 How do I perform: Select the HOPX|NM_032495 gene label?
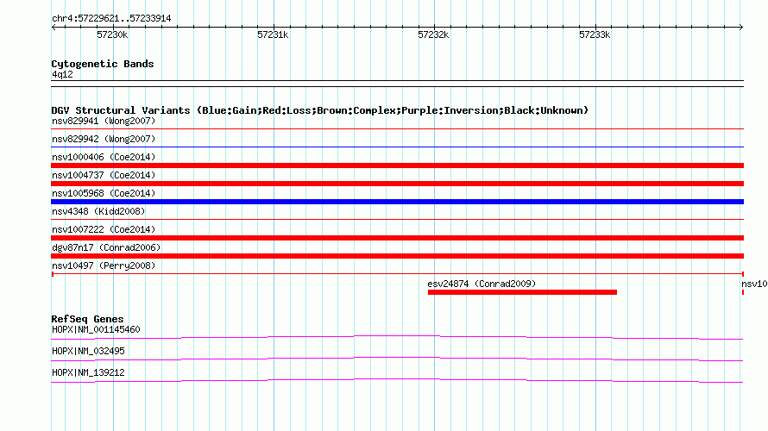(88, 351)
